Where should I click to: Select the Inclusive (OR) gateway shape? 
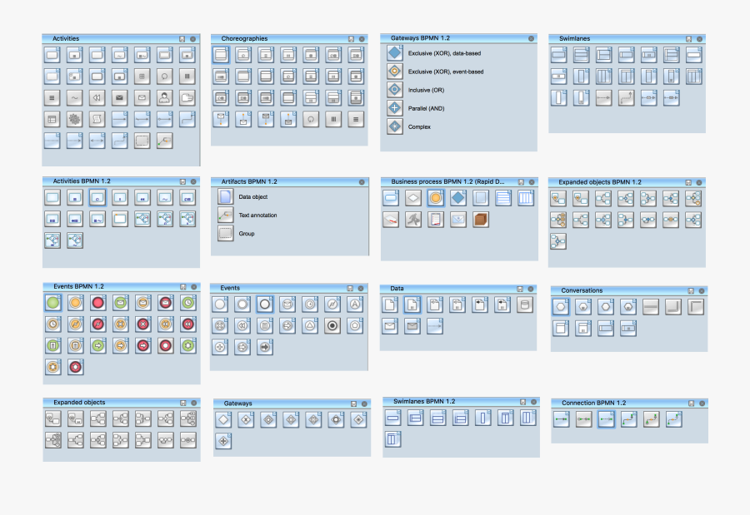pos(393,90)
